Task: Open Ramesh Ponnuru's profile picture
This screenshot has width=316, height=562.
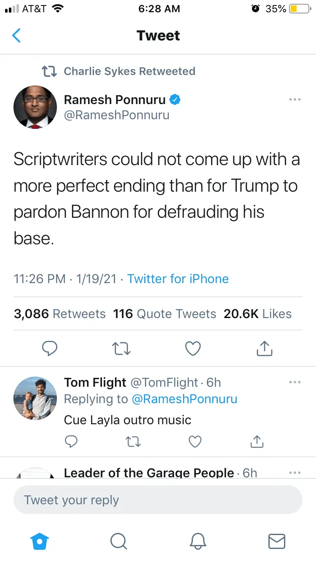Action: pyautogui.click(x=35, y=107)
